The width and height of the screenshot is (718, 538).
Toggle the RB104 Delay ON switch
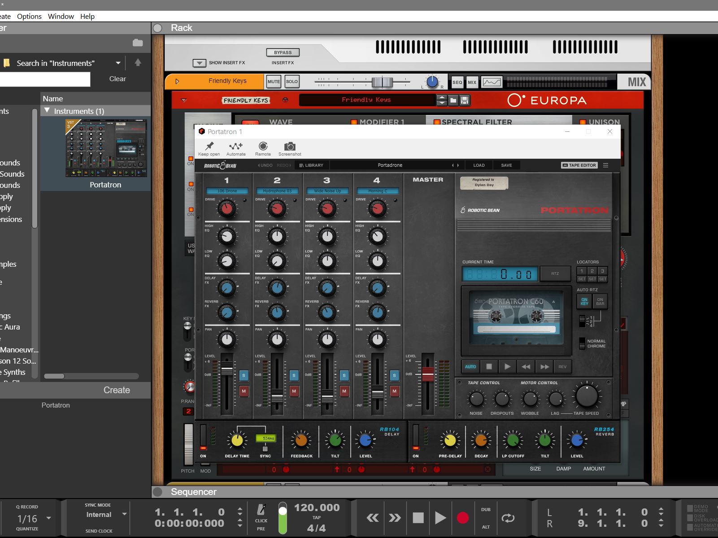click(x=203, y=438)
